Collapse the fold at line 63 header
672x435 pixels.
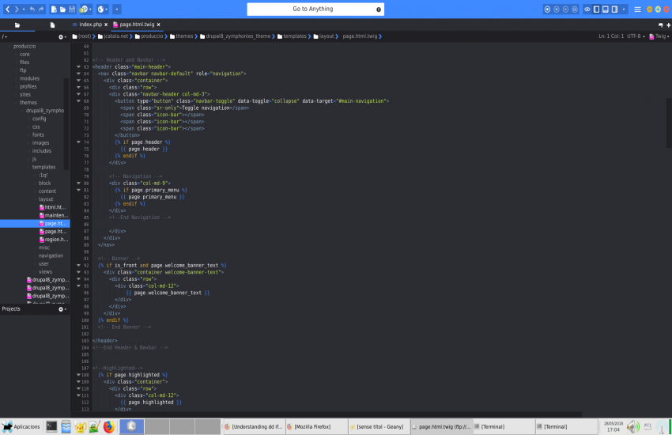point(78,67)
